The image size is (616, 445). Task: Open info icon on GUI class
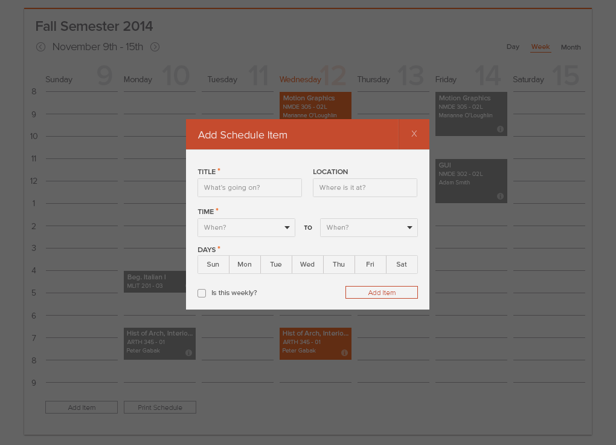[x=500, y=196]
